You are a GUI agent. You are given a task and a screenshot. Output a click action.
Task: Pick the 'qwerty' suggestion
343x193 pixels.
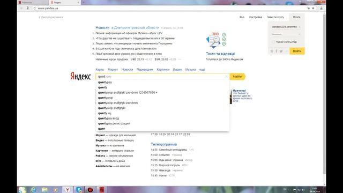click(162, 87)
